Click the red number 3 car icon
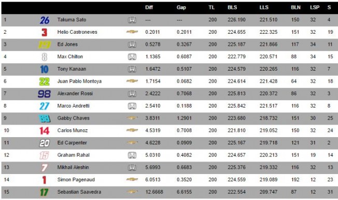Image resolution: width=338 pixels, height=200 pixels. coord(45,32)
